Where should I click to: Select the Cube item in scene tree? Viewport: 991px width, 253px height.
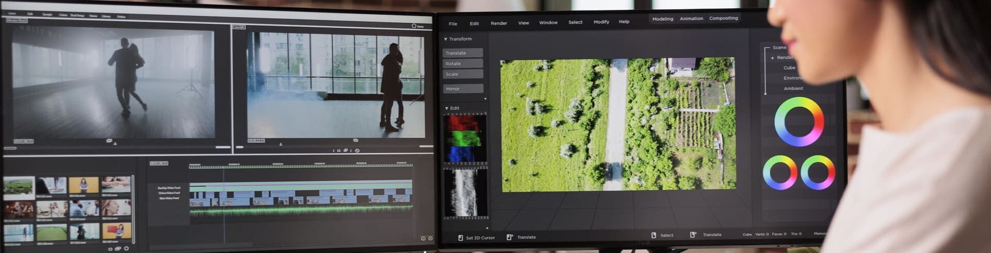[x=789, y=68]
